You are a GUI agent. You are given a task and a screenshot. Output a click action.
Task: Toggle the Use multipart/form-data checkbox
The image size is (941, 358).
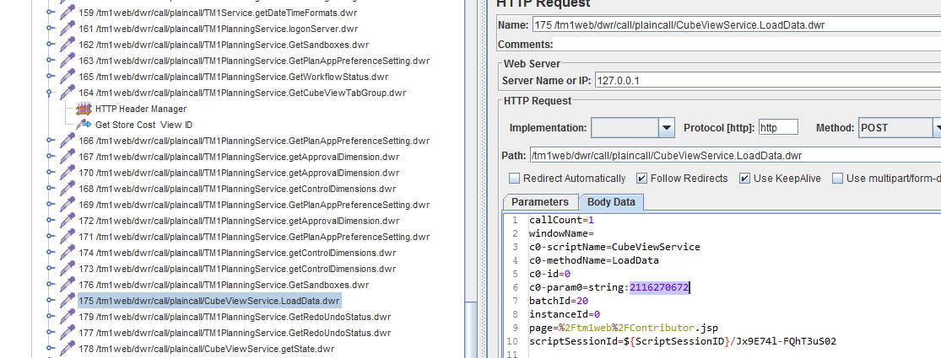coord(837,179)
